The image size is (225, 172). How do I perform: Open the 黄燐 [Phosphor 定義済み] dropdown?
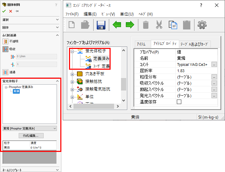tap(30, 129)
